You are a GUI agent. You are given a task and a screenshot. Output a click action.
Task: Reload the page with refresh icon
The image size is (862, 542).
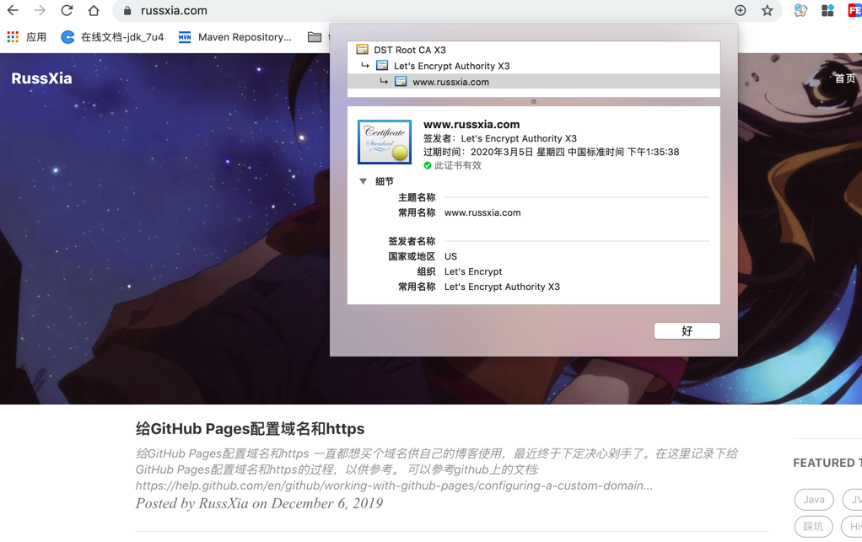[x=67, y=10]
